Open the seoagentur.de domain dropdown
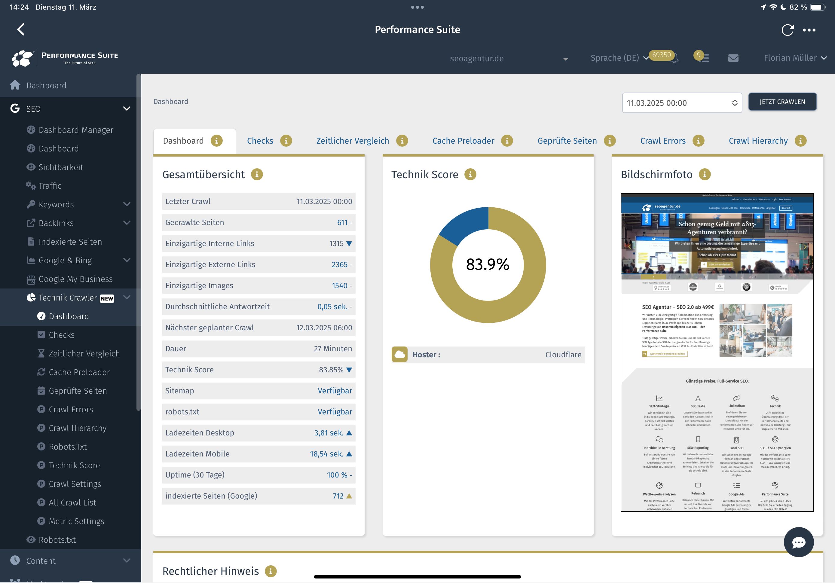The height and width of the screenshot is (583, 835). coord(509,59)
